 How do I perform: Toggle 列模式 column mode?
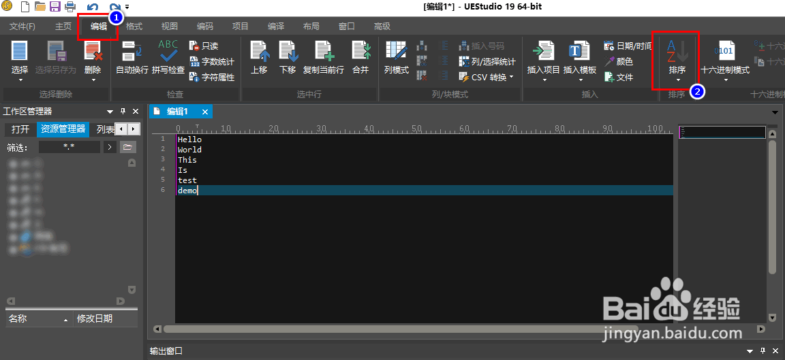[397, 58]
